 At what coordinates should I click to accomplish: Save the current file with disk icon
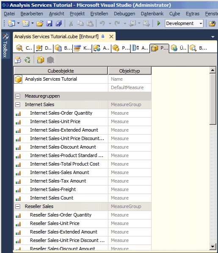49,23
